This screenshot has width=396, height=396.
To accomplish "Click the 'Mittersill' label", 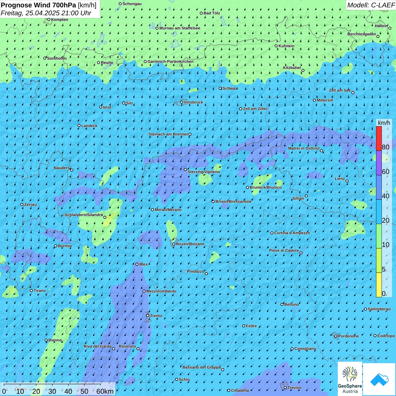I will point(325,100).
